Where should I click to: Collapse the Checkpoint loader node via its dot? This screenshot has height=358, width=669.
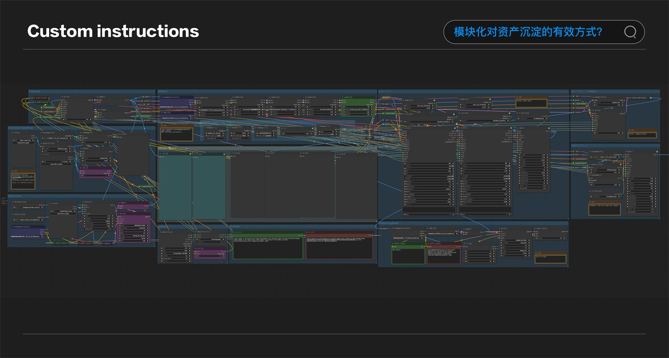161,97
